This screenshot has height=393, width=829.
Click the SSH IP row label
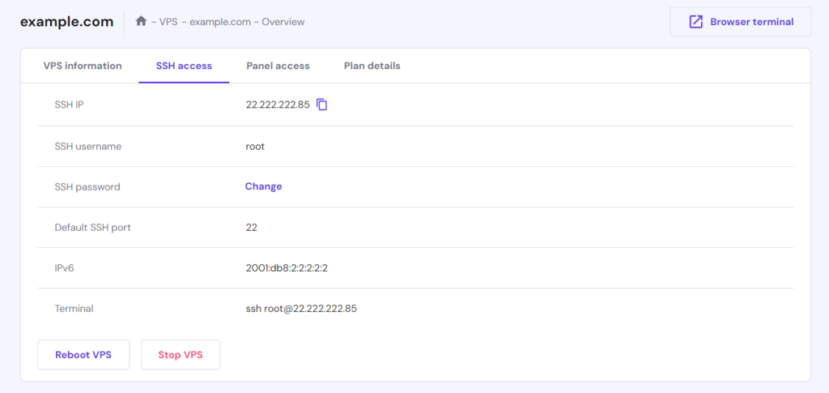[x=70, y=105]
